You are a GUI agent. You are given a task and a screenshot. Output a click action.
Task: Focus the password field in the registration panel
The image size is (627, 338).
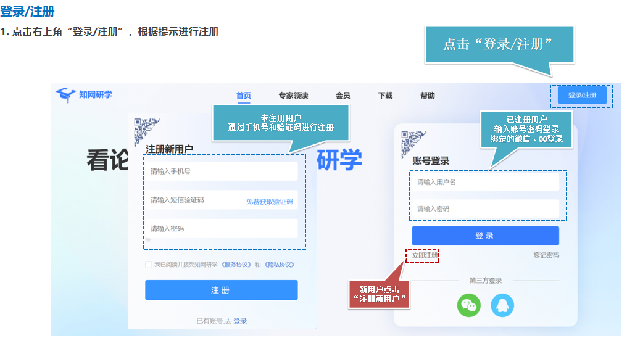click(221, 229)
